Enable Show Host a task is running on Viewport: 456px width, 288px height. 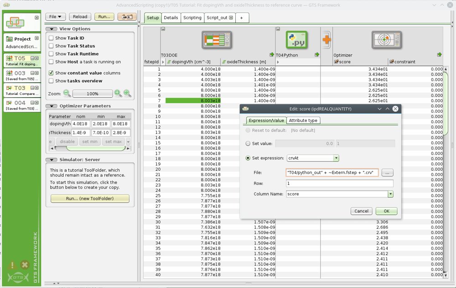click(51, 62)
